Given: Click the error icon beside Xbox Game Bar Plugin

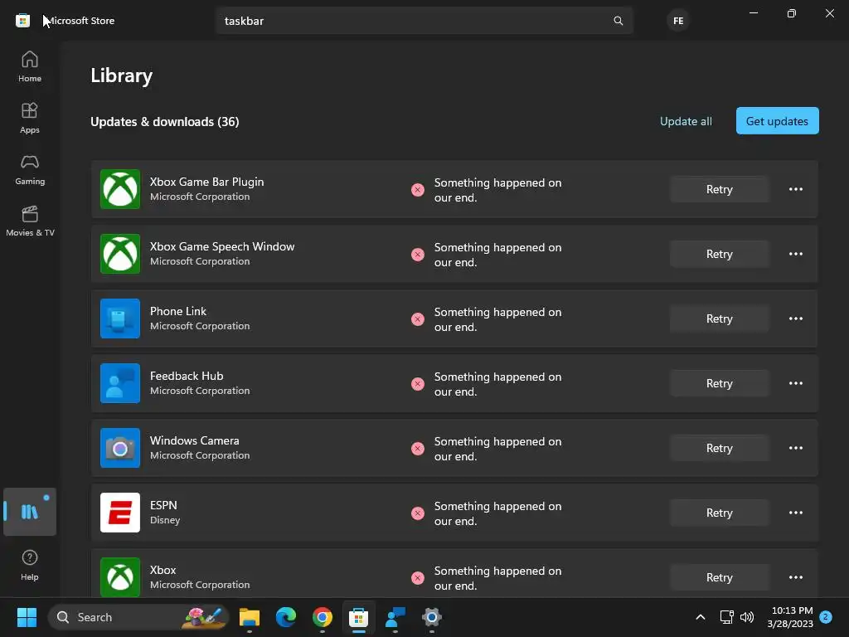Looking at the screenshot, I should tap(418, 190).
